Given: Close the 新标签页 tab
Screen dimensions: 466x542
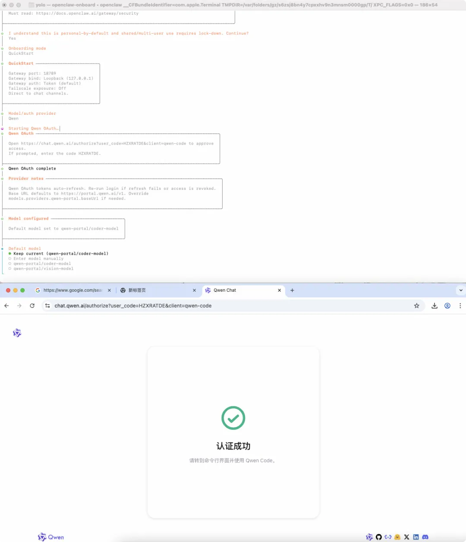Looking at the screenshot, I should coord(194,290).
